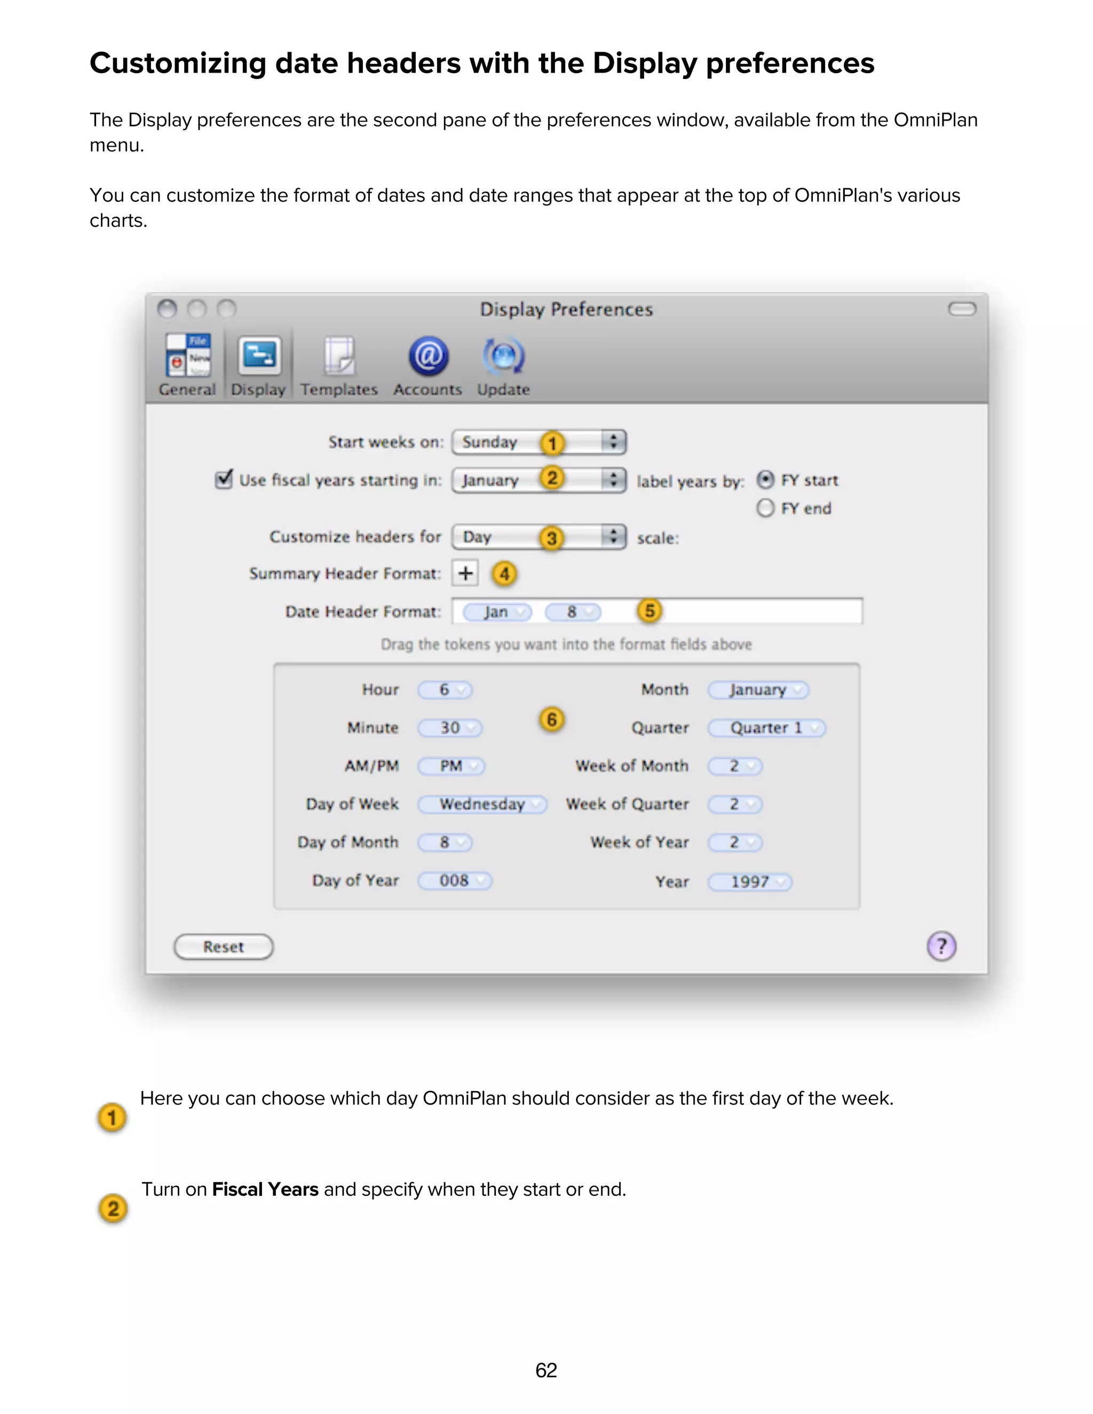Open the Start weeks on Sunday dropdown
The height and width of the screenshot is (1414, 1093).
538,442
